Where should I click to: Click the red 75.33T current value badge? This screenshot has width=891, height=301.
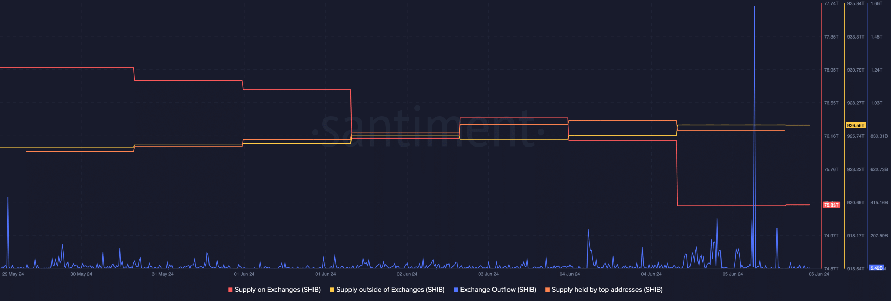(831, 205)
